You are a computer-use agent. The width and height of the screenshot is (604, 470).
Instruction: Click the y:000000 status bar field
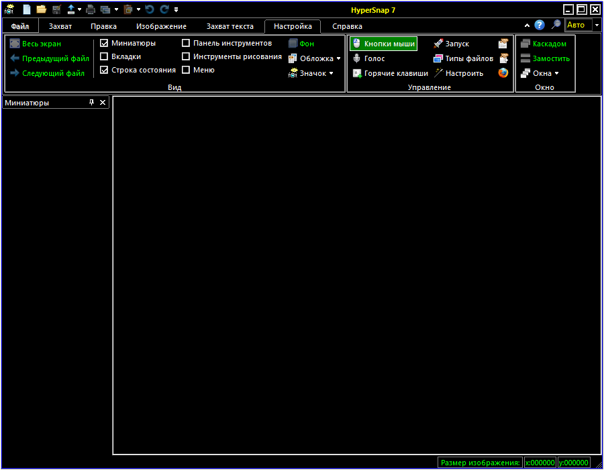[x=574, y=463]
